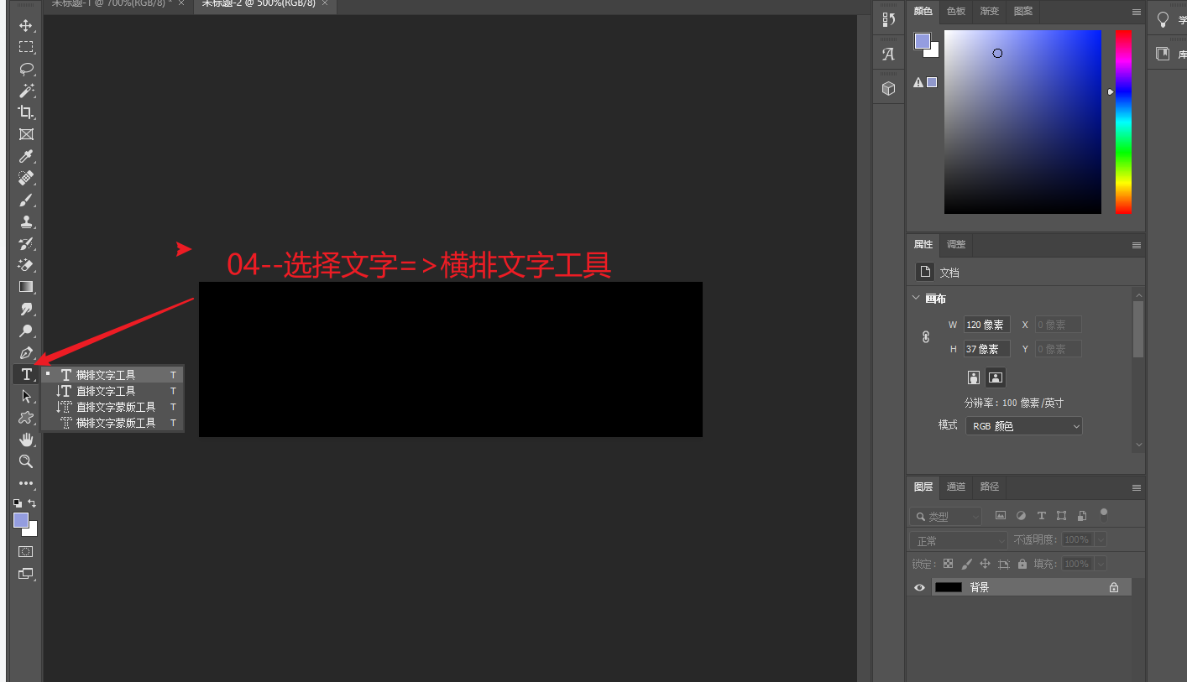This screenshot has height=682, width=1187.
Task: Select the Clone Stamp tool
Action: 26,221
